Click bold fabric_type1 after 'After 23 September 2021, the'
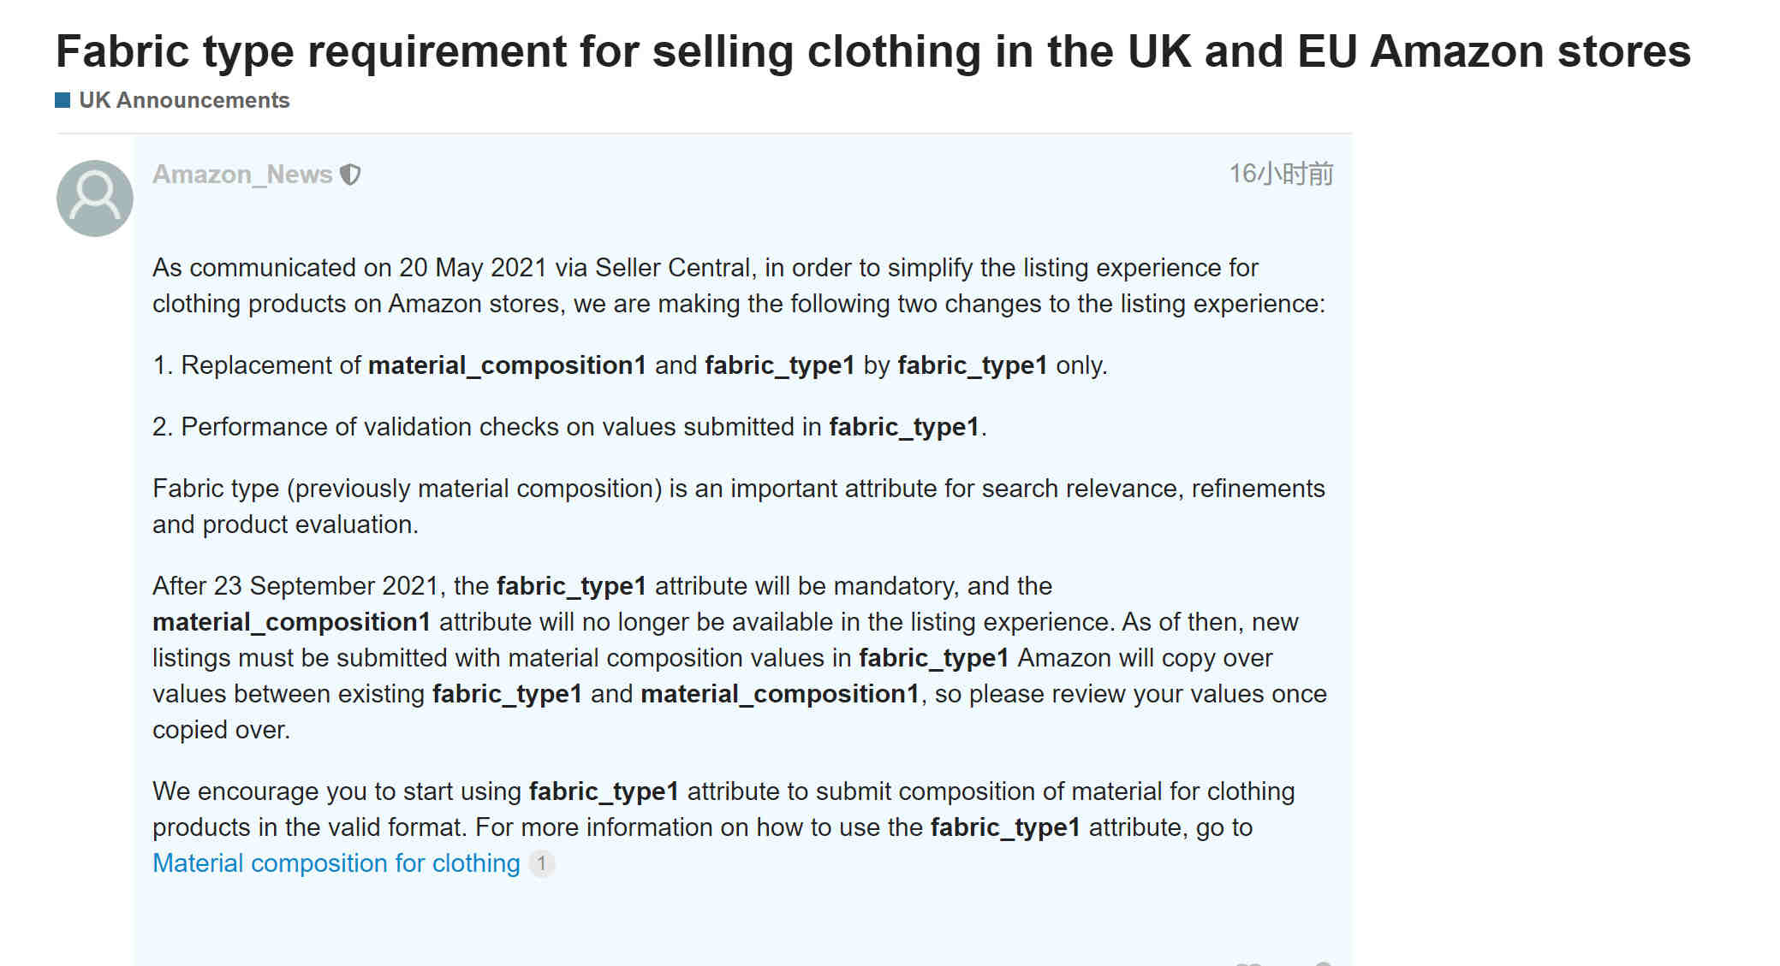The height and width of the screenshot is (966, 1780). 571,586
